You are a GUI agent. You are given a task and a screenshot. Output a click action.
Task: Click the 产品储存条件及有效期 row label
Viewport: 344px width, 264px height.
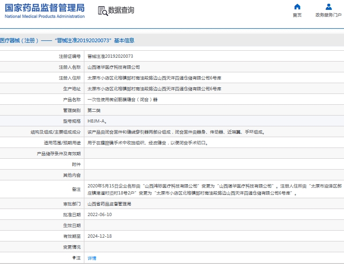point(59,154)
